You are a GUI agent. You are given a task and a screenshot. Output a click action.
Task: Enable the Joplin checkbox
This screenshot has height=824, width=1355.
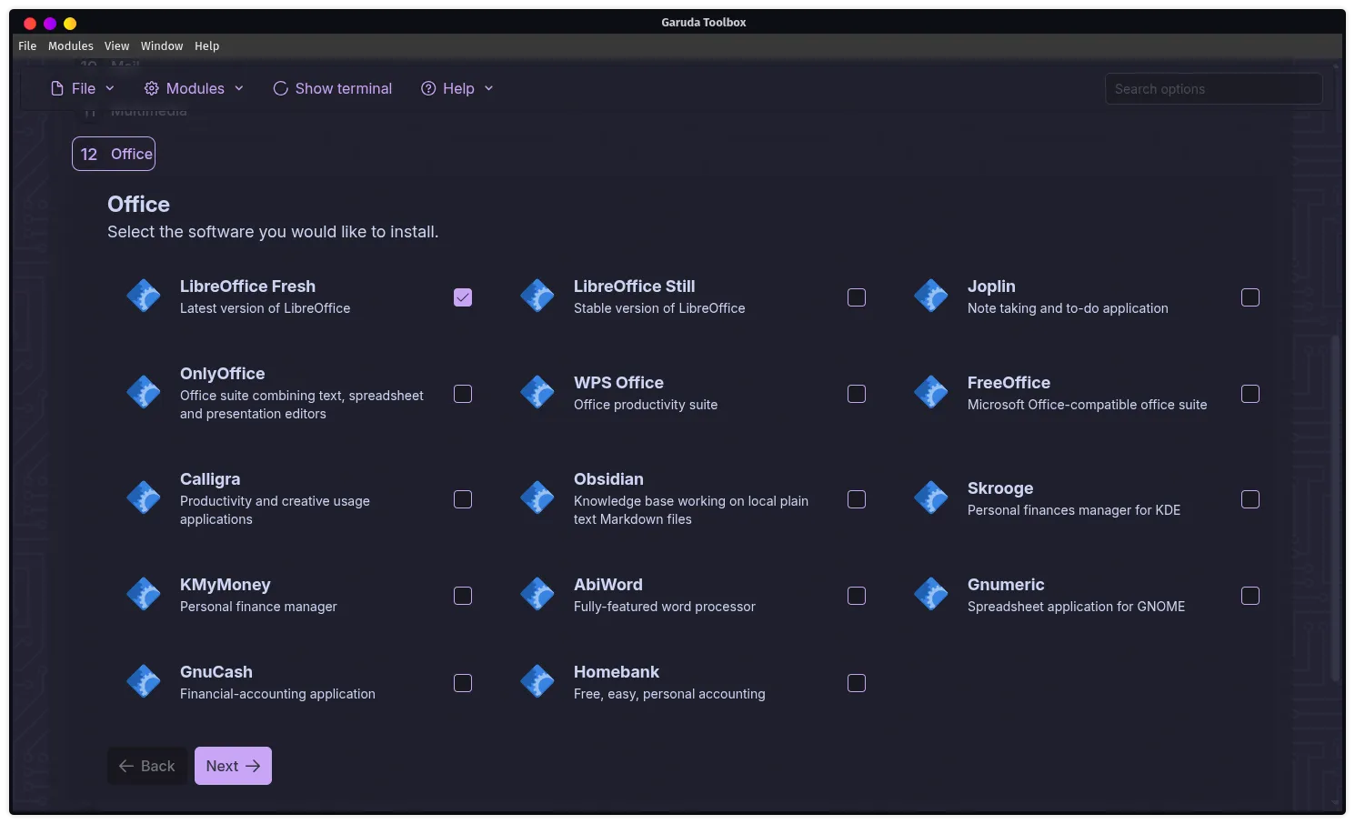click(1250, 297)
